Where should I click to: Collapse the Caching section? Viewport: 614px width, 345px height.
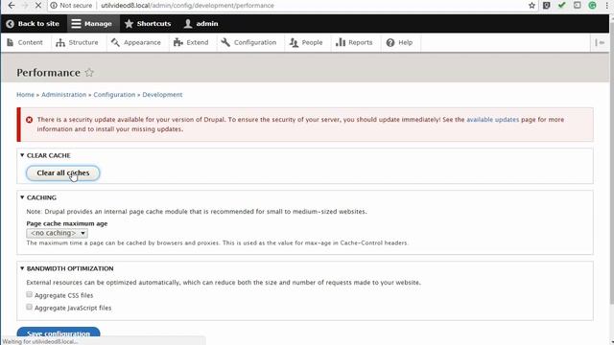(38, 197)
